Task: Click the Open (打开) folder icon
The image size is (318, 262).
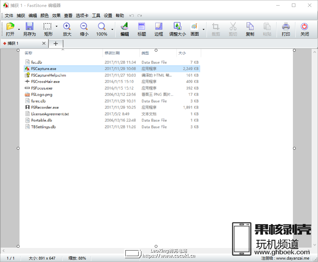Action: [x=10, y=27]
